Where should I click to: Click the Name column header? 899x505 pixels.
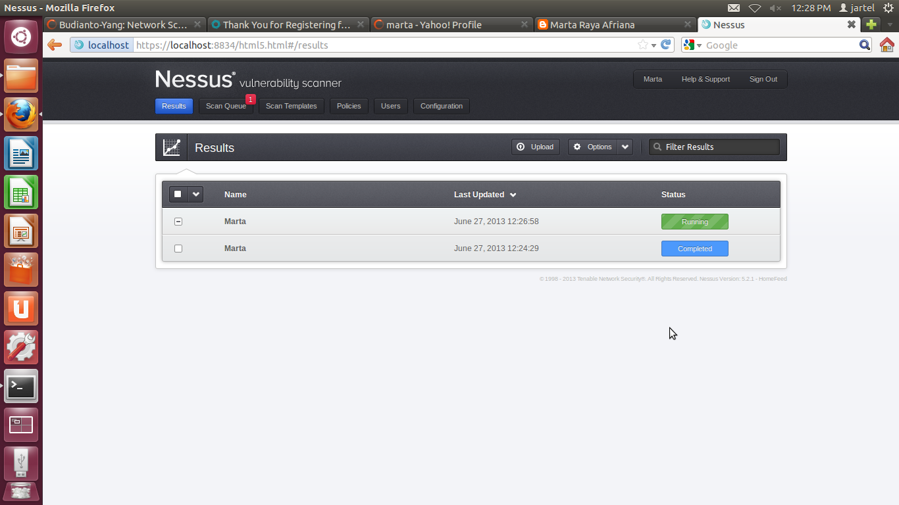click(x=235, y=195)
